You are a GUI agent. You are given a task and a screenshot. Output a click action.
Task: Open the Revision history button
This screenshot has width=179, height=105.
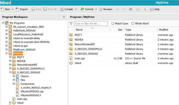point(106,9)
